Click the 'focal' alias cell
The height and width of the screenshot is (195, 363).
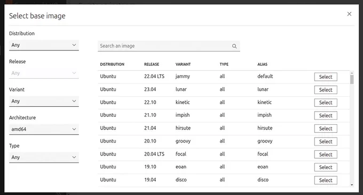coord(263,154)
